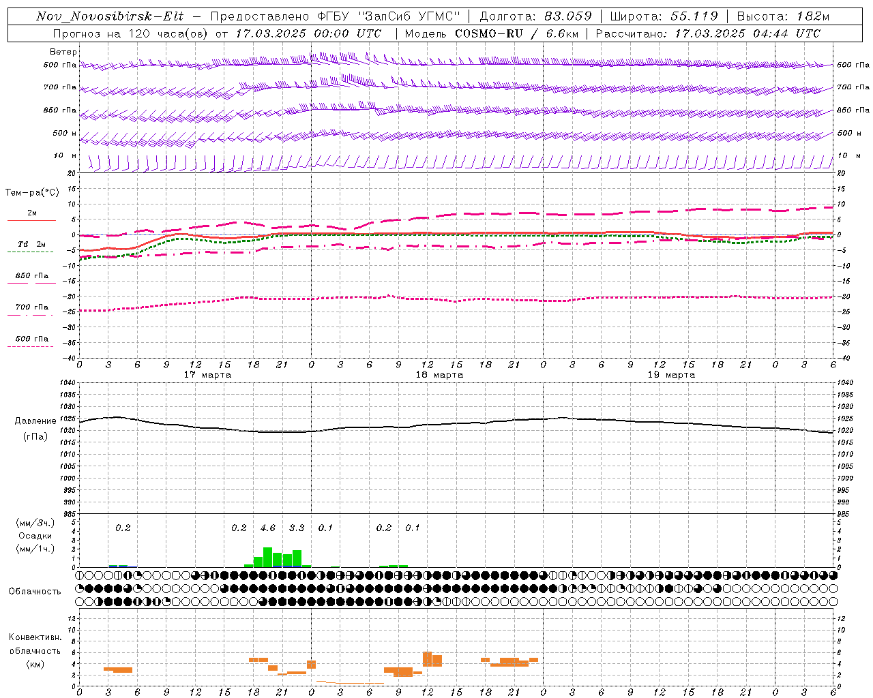Select the left '10 м' wind level label
873x698 pixels.
click(65, 156)
